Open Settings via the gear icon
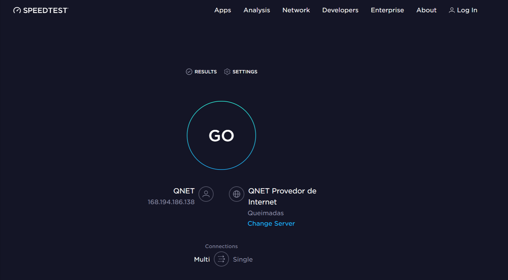 pyautogui.click(x=227, y=72)
